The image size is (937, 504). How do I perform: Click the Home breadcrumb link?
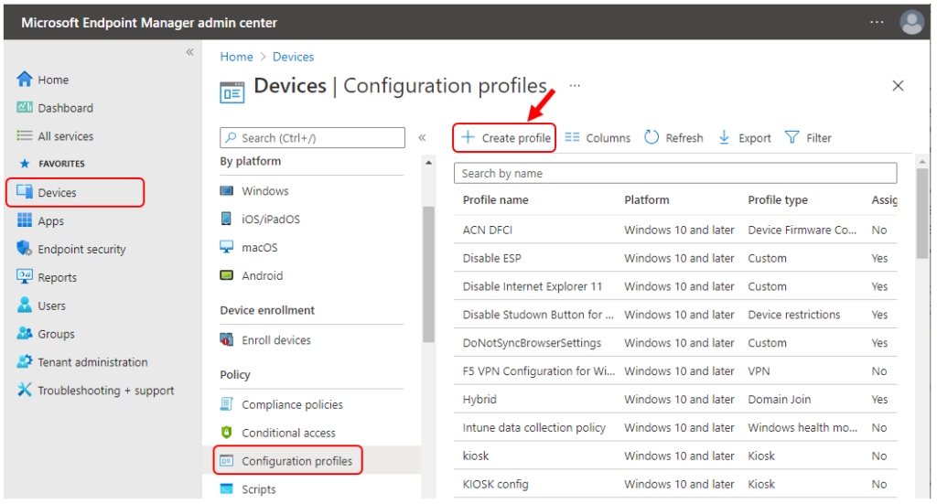(x=237, y=57)
